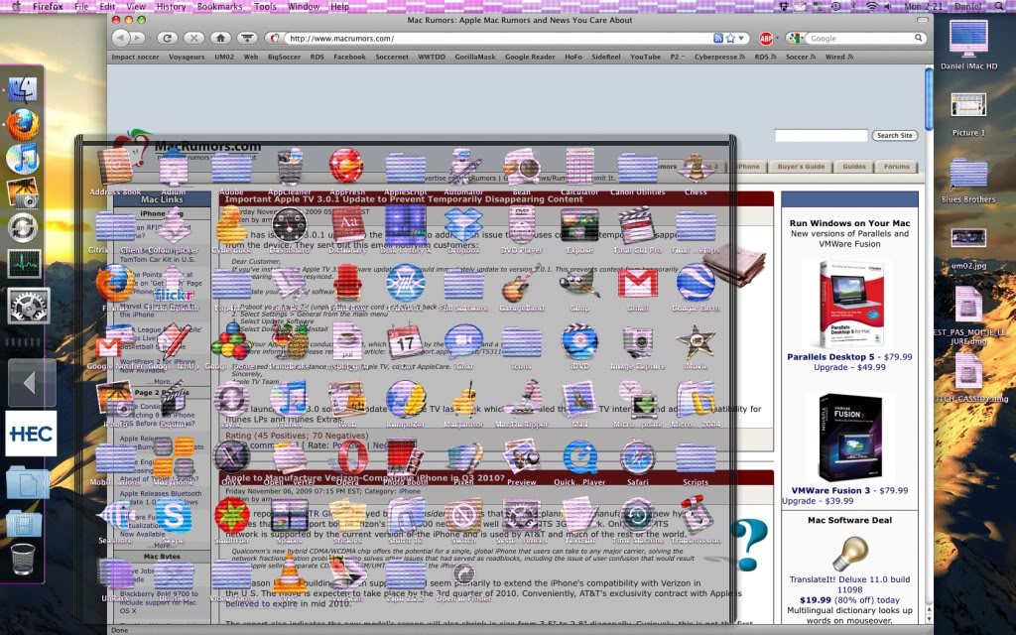
Task: Launch iMovie from the grid
Action: [x=696, y=342]
